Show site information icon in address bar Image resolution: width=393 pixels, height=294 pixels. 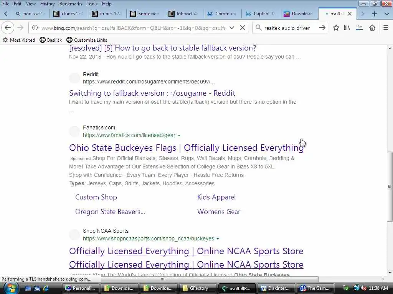coord(35,28)
